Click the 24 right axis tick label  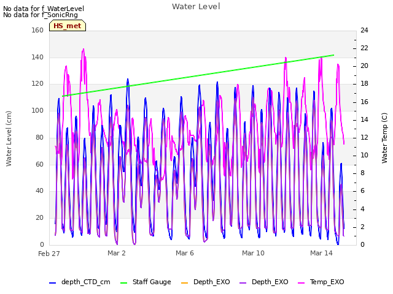point(364,30)
